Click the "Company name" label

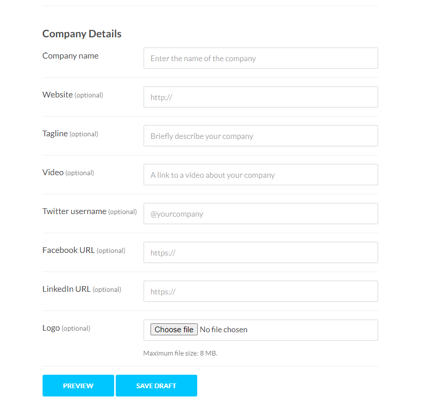click(70, 56)
